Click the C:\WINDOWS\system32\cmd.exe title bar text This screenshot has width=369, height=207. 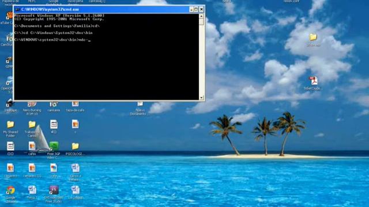click(50, 9)
